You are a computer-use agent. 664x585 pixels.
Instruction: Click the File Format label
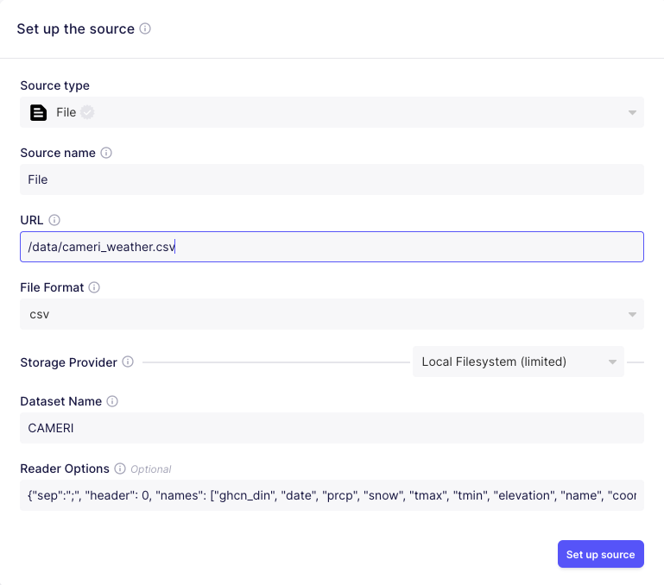click(52, 287)
